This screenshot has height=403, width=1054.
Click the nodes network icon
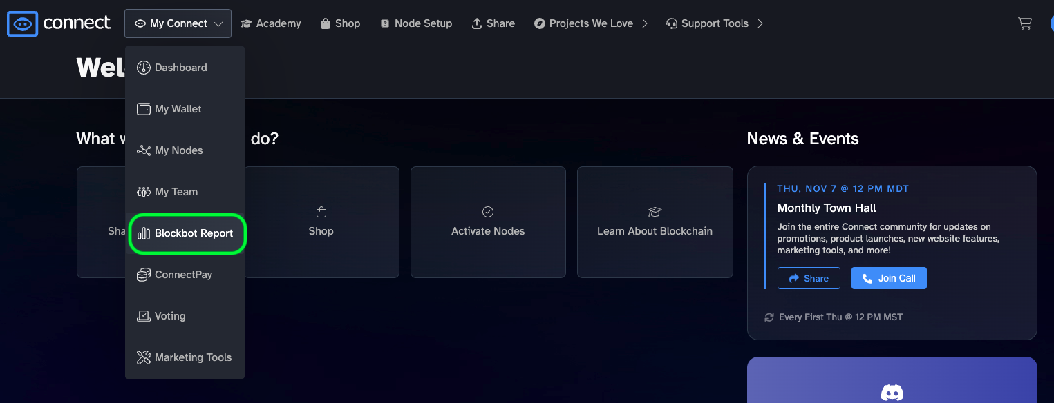144,150
